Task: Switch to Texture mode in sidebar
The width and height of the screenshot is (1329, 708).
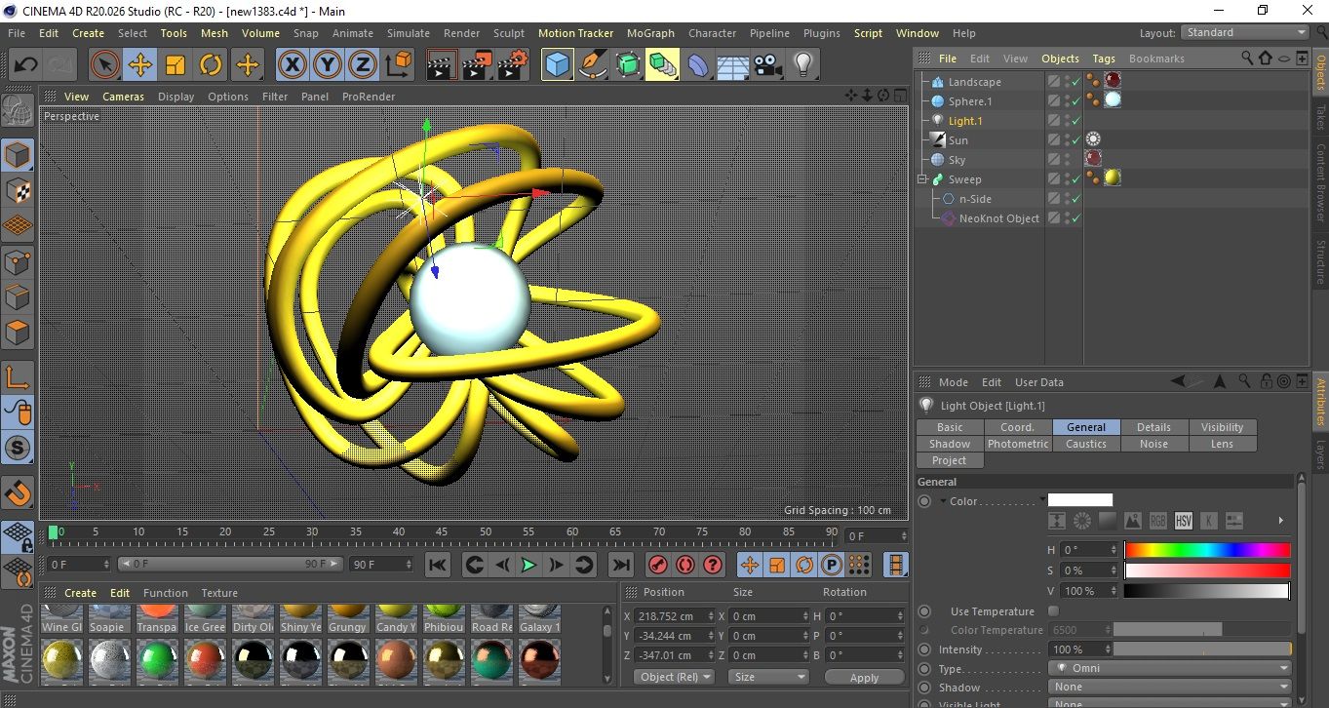Action: click(19, 191)
